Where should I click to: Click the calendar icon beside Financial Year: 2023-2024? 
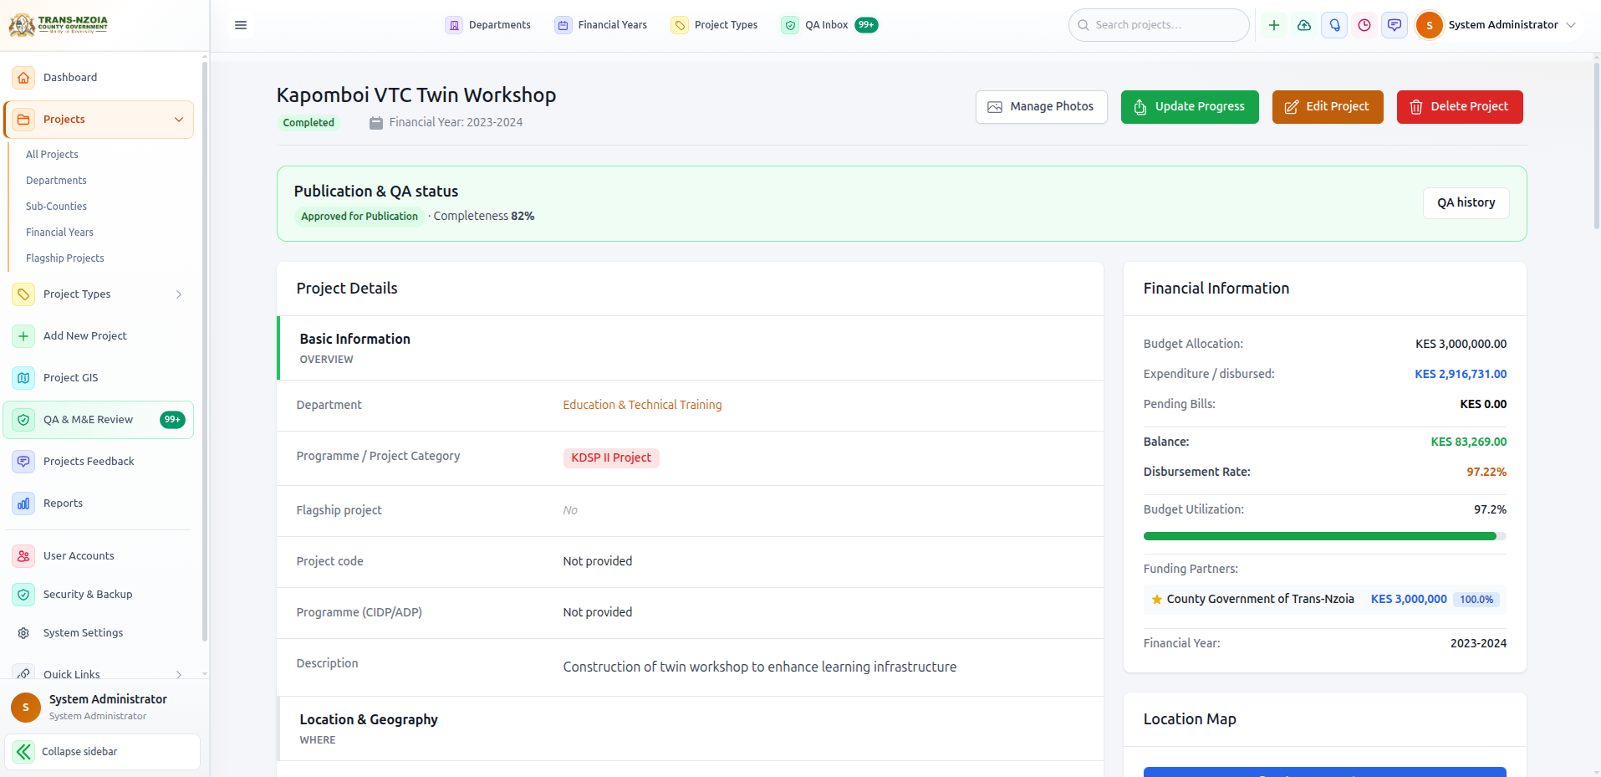376,123
